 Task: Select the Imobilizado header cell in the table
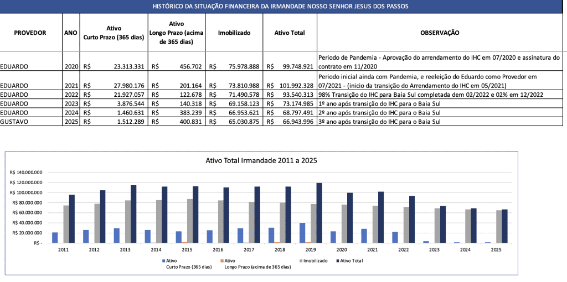[x=234, y=33]
